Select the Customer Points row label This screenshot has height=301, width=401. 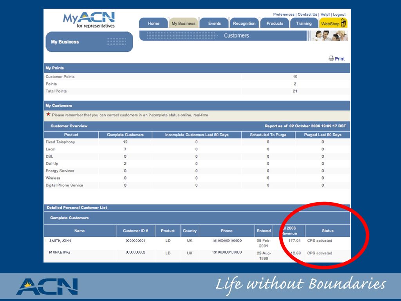(60, 76)
